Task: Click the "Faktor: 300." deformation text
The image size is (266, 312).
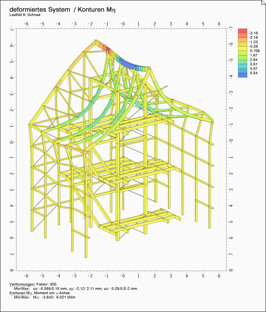Action: (x=47, y=284)
